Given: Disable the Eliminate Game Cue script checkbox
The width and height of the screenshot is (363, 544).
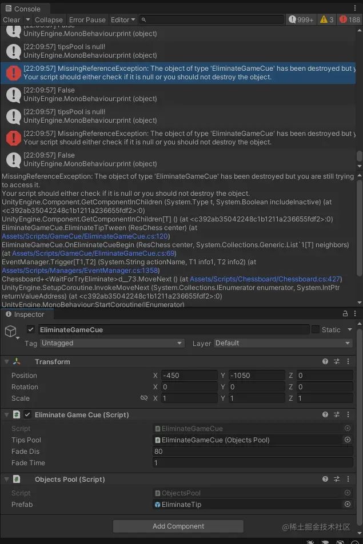Looking at the screenshot, I should [x=27, y=414].
